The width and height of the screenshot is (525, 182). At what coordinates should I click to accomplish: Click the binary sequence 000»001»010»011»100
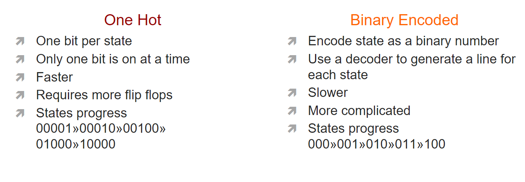click(377, 144)
